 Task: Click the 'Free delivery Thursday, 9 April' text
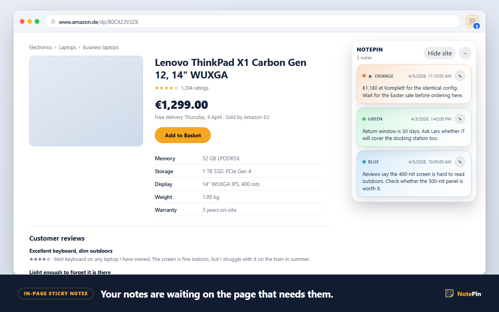(x=188, y=117)
